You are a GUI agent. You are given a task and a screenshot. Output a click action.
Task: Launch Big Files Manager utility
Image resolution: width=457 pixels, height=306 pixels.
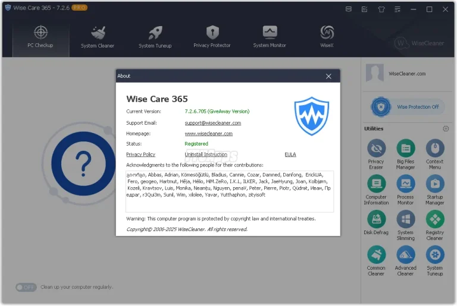pyautogui.click(x=405, y=149)
